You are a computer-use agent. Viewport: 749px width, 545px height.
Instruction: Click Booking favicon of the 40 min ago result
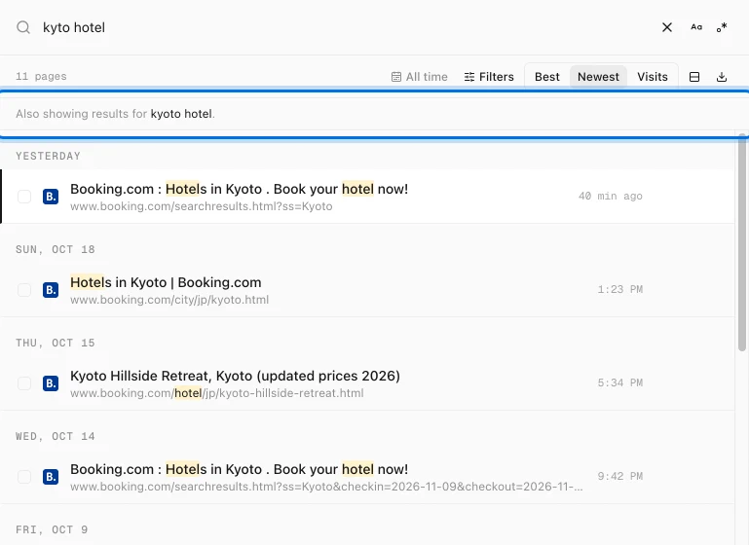pyautogui.click(x=51, y=197)
